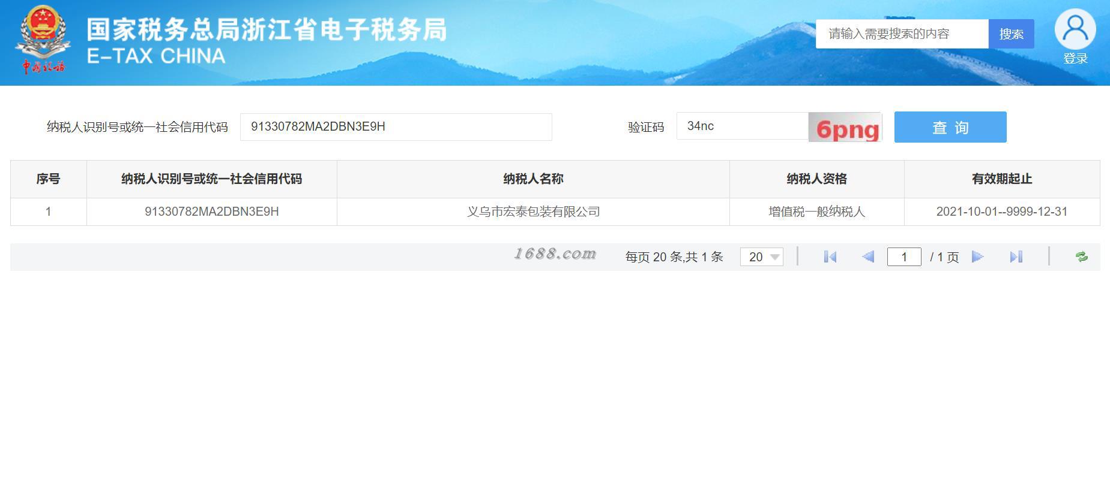
Task: Click the 纳税人资格 column header
Action: (x=817, y=179)
